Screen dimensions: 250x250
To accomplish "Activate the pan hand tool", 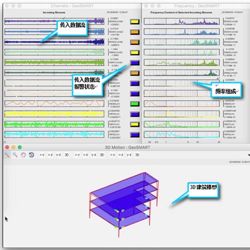I will (23, 155).
